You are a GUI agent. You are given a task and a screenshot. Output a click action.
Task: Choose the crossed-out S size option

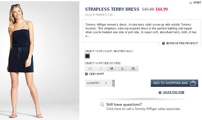pos(101,69)
